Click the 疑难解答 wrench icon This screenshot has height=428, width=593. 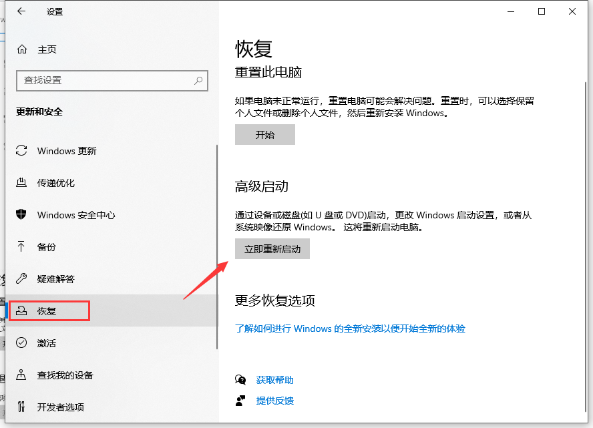tap(21, 278)
